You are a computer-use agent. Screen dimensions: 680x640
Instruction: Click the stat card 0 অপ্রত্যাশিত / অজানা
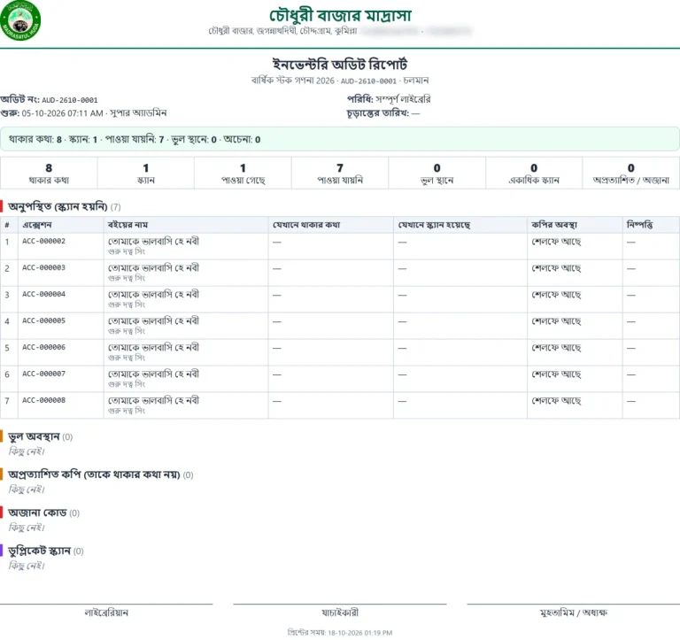[x=631, y=173]
